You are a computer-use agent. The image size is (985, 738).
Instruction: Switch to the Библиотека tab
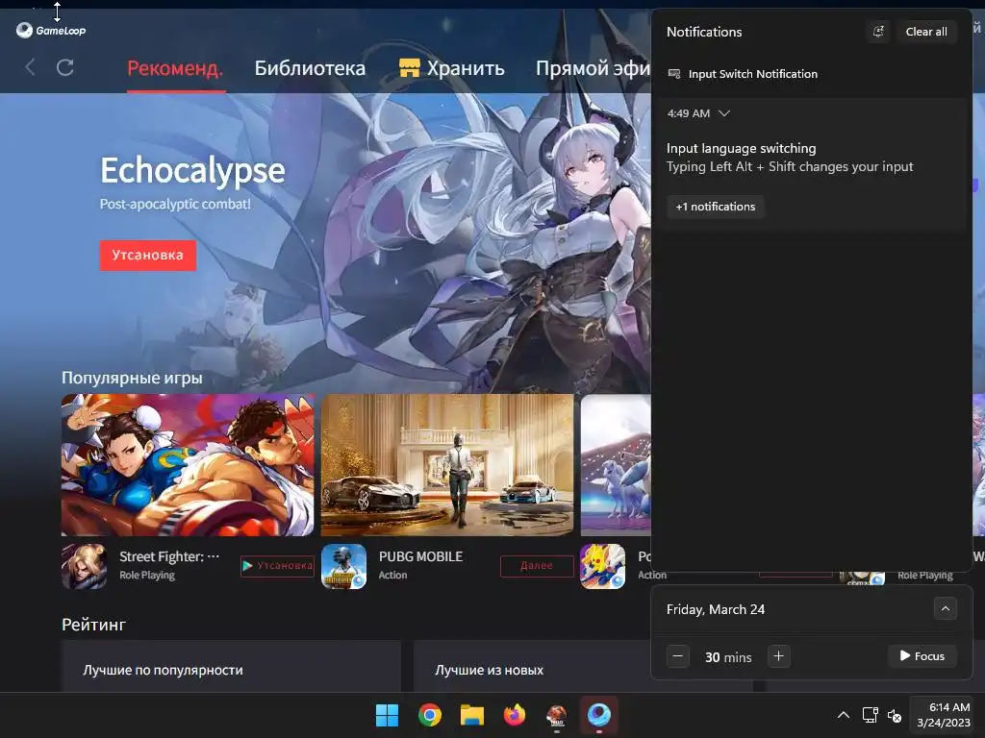click(310, 68)
